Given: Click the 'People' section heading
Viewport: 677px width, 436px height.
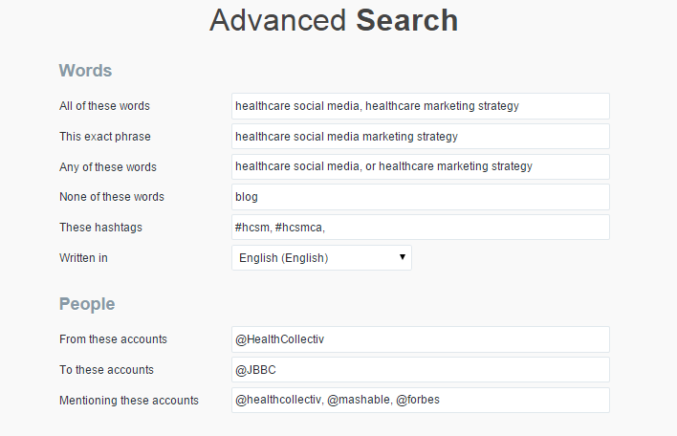Looking at the screenshot, I should coord(87,304).
